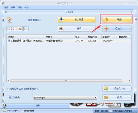This screenshot has height=113, width=138.
Task: Click the horizontal scrollbar thumb
Action: 66,81
